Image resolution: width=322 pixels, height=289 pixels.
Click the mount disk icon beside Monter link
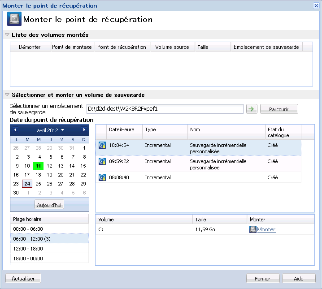pyautogui.click(x=253, y=229)
